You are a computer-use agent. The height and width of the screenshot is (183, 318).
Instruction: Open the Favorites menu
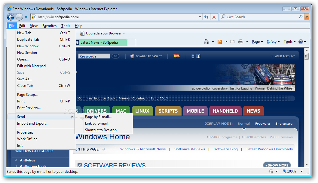point(49,26)
